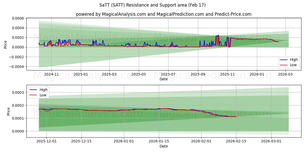Click the '2026-02-15' x-axis label on the bottom chart
The width and height of the screenshot is (305, 152).
click(236, 142)
